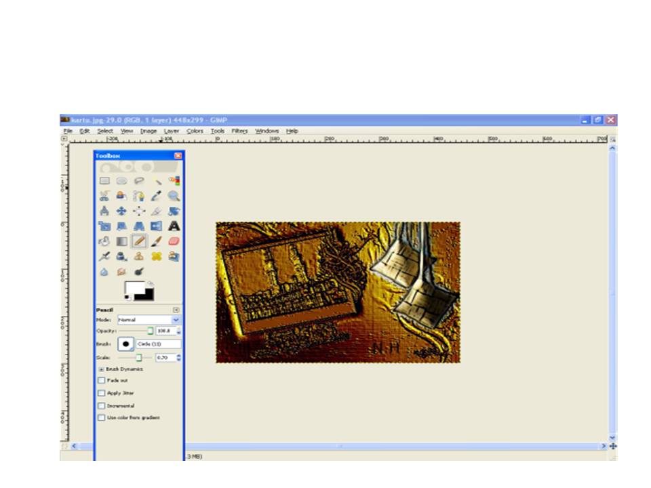Open the brush preview selector

126,344
